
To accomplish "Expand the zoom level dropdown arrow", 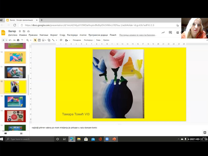I will (31, 40).
